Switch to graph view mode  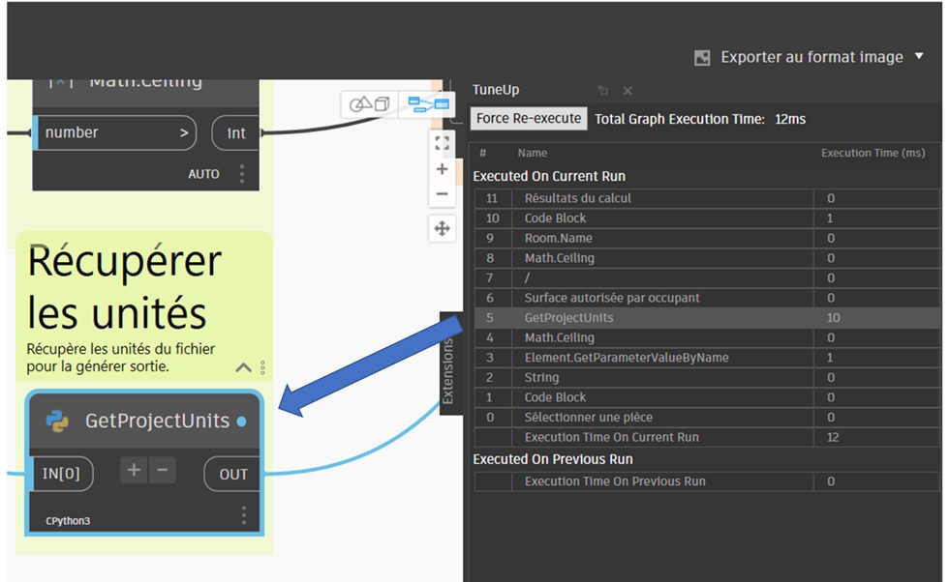(x=428, y=104)
